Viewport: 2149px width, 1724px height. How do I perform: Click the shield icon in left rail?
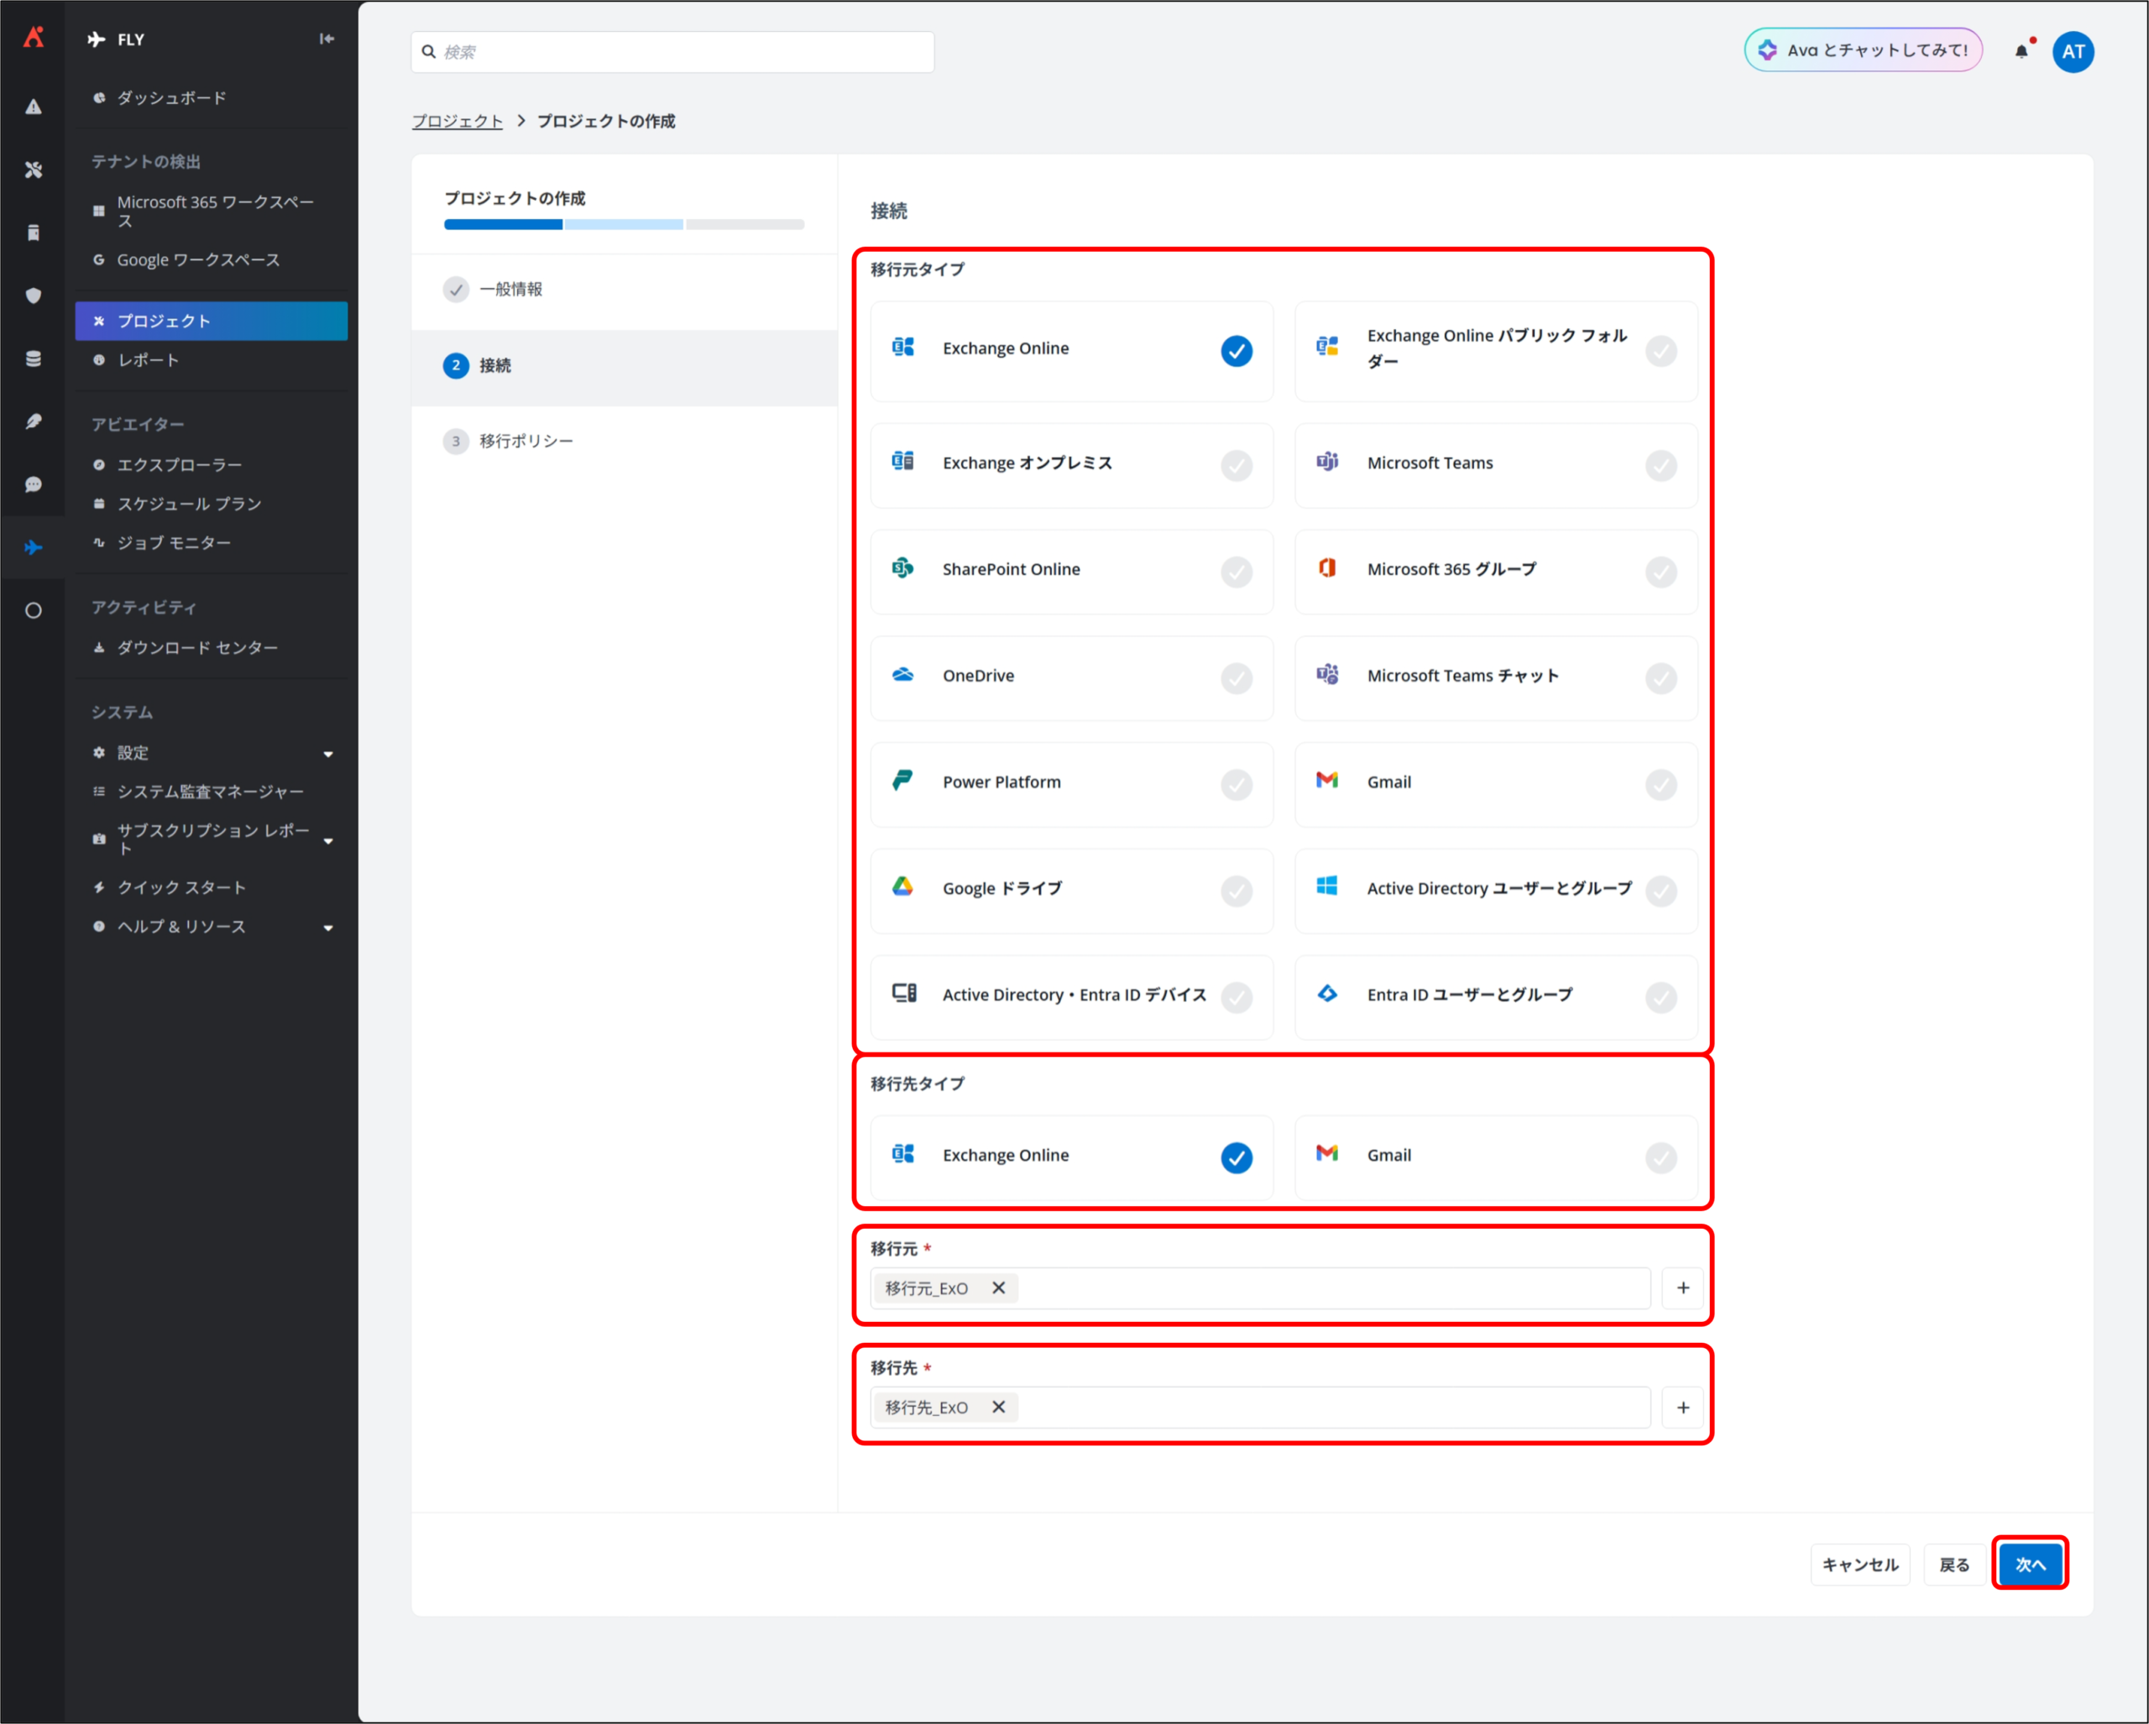click(x=34, y=296)
